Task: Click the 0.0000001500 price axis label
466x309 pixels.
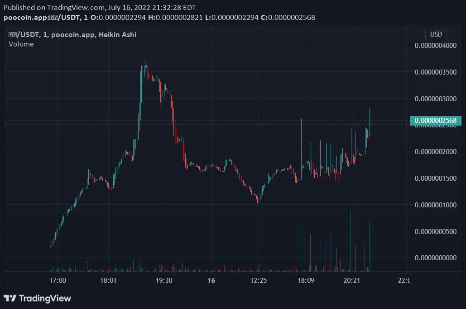Action: [x=435, y=178]
